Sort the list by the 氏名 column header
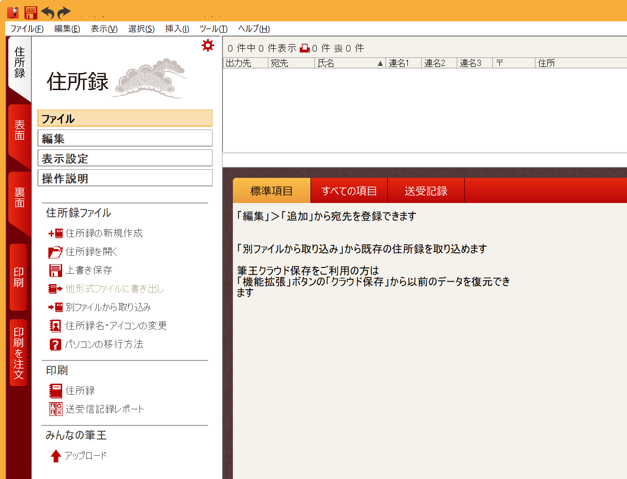 click(350, 63)
